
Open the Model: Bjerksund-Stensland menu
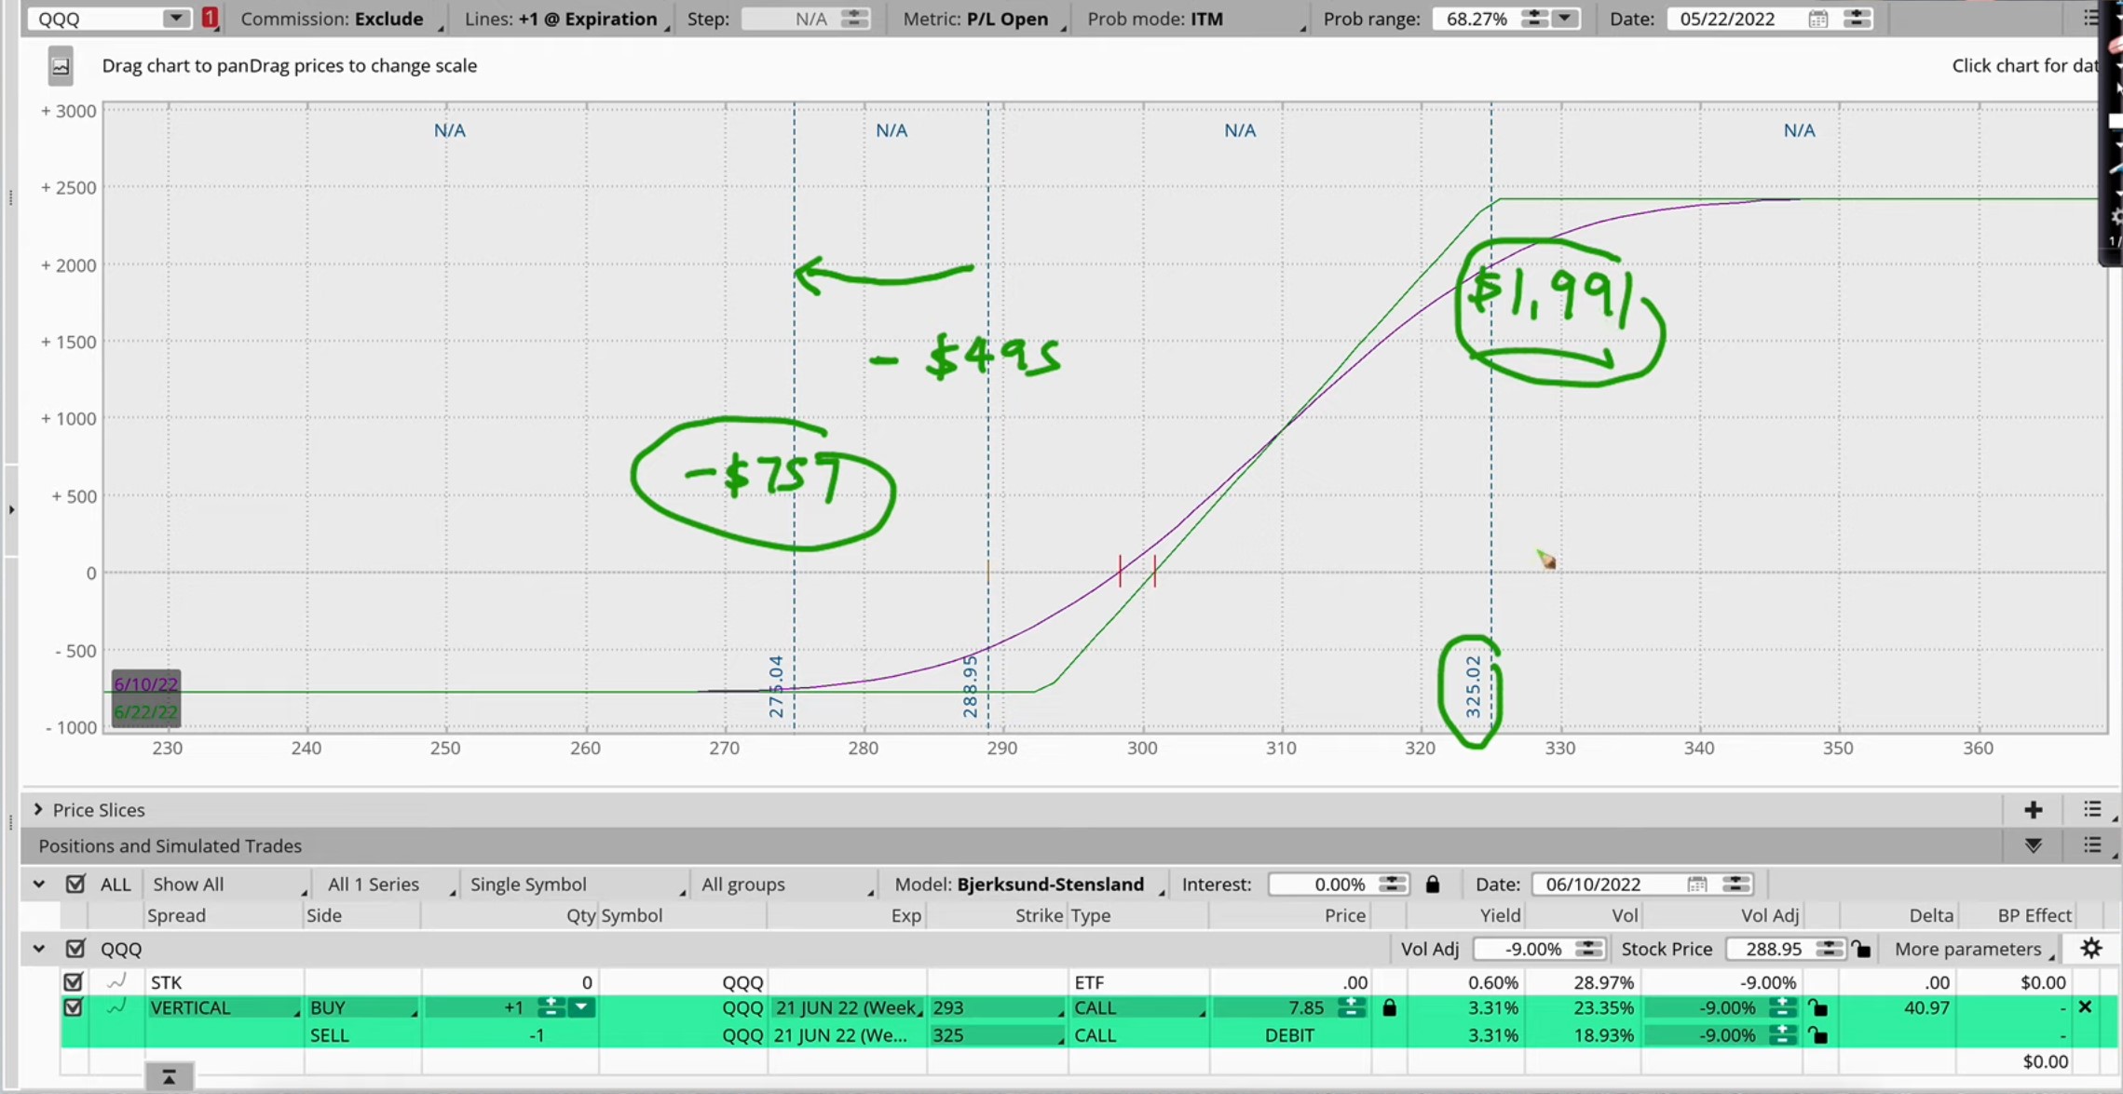coord(1027,885)
